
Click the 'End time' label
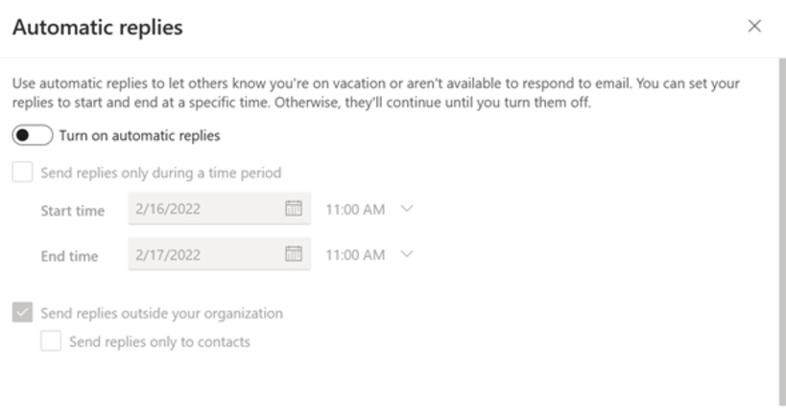(70, 256)
